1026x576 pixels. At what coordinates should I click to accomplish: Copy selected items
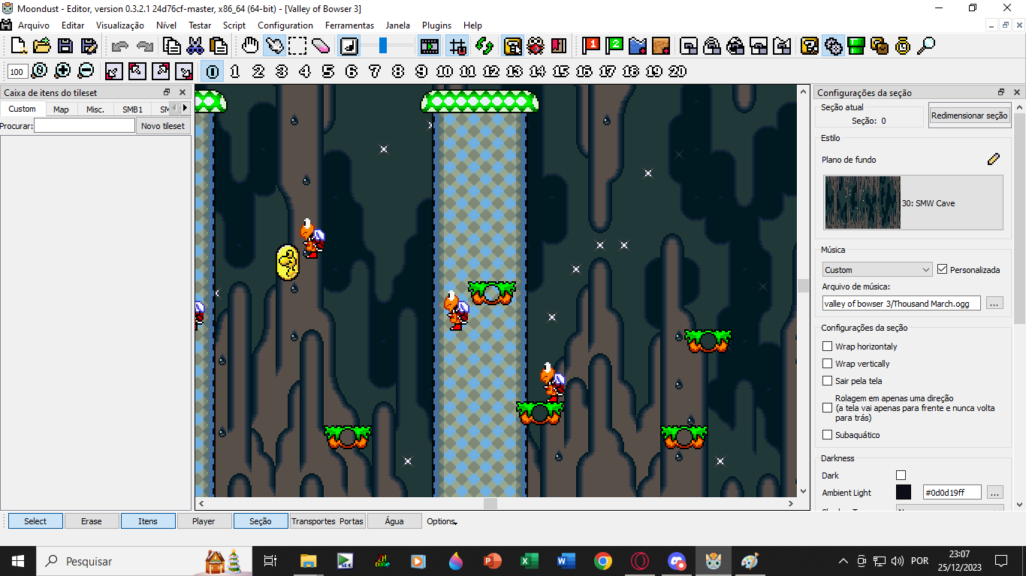point(172,46)
